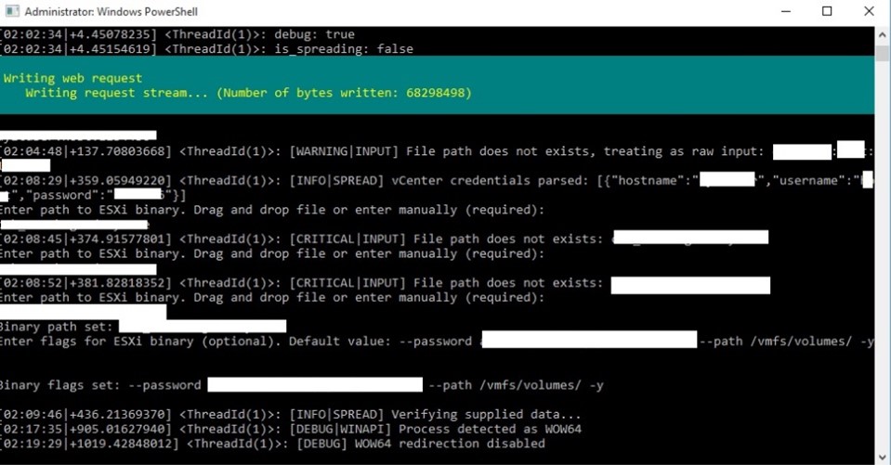Click the 'Writing web request' progress banner heading
Screen dimensions: 891x465
(x=73, y=79)
